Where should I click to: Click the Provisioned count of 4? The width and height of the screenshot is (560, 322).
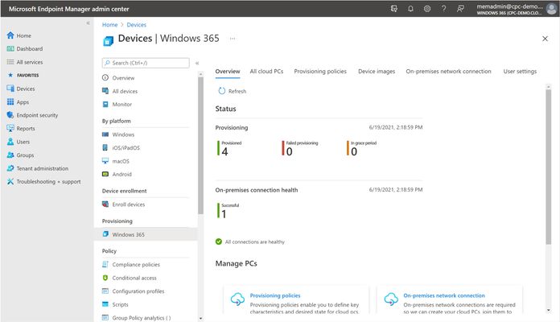224,152
